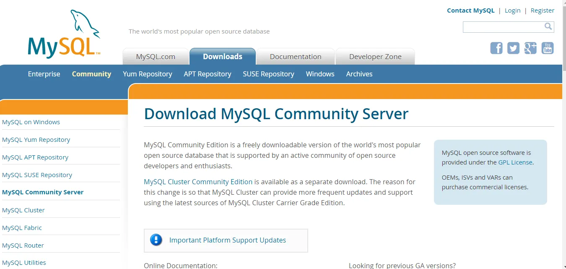Click the world's most popular database tagline
The width and height of the screenshot is (566, 269).
click(199, 31)
